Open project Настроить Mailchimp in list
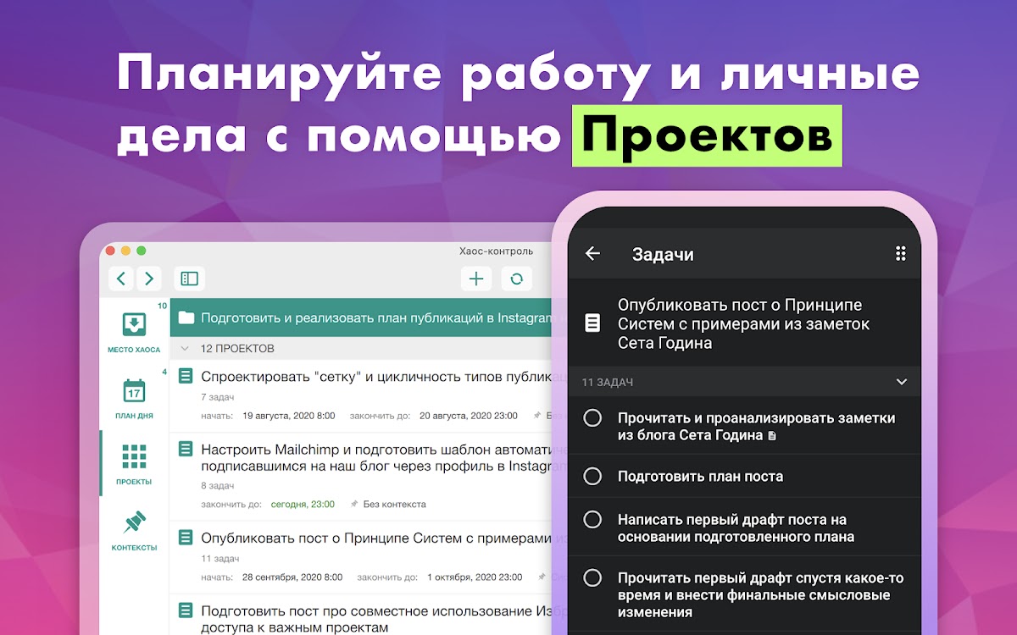1017x635 pixels. [x=373, y=457]
